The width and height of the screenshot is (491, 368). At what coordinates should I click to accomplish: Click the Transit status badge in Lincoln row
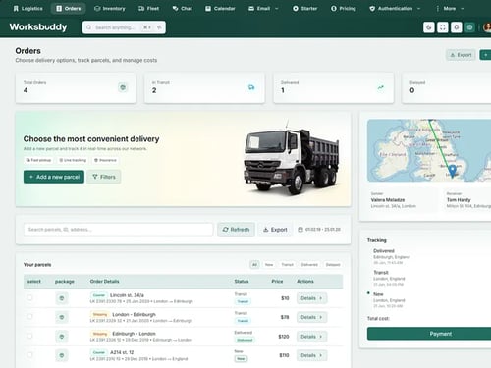point(243,301)
